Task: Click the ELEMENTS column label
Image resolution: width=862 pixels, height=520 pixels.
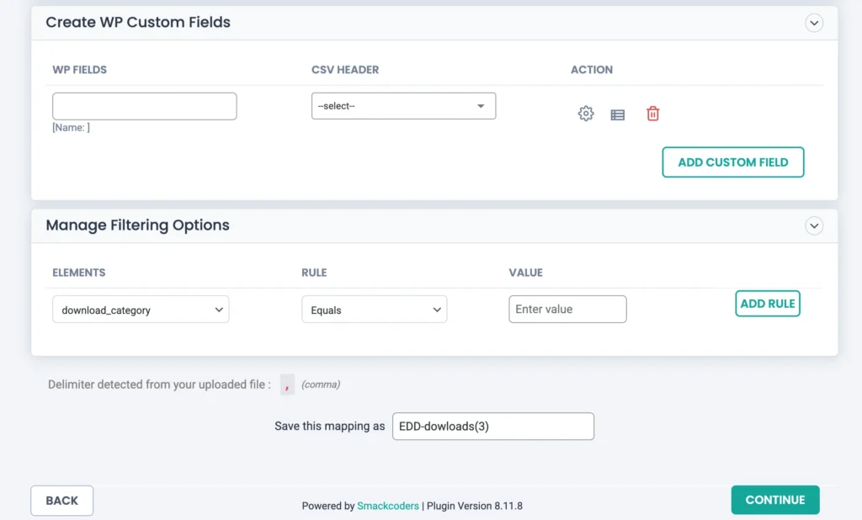Action: coord(78,273)
